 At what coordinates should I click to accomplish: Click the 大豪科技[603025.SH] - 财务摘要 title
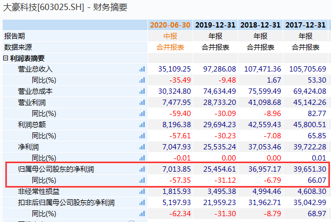tap(65, 7)
